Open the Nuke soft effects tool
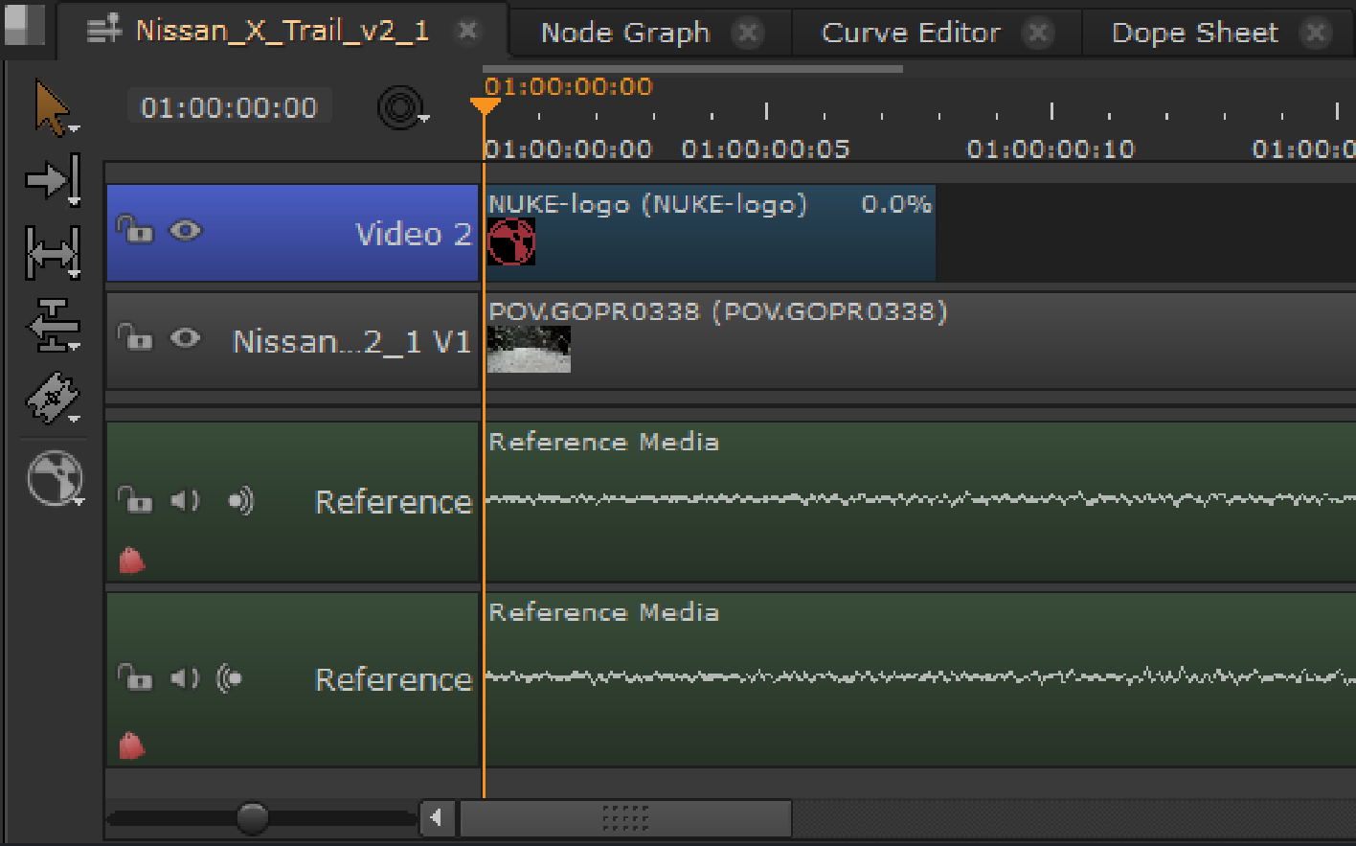This screenshot has height=846, width=1356. pos(55,478)
